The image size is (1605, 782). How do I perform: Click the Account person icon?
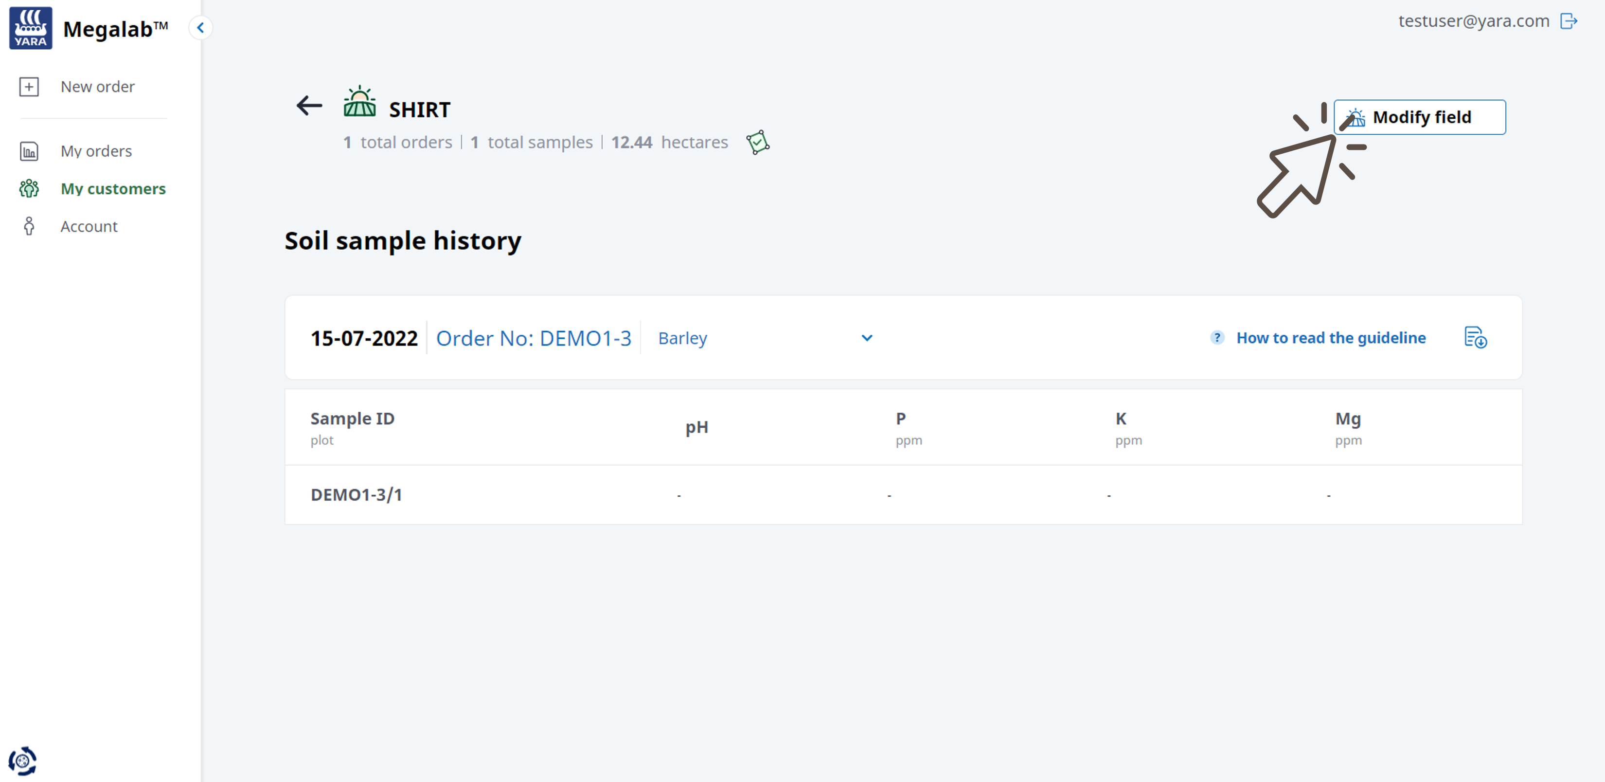point(29,226)
